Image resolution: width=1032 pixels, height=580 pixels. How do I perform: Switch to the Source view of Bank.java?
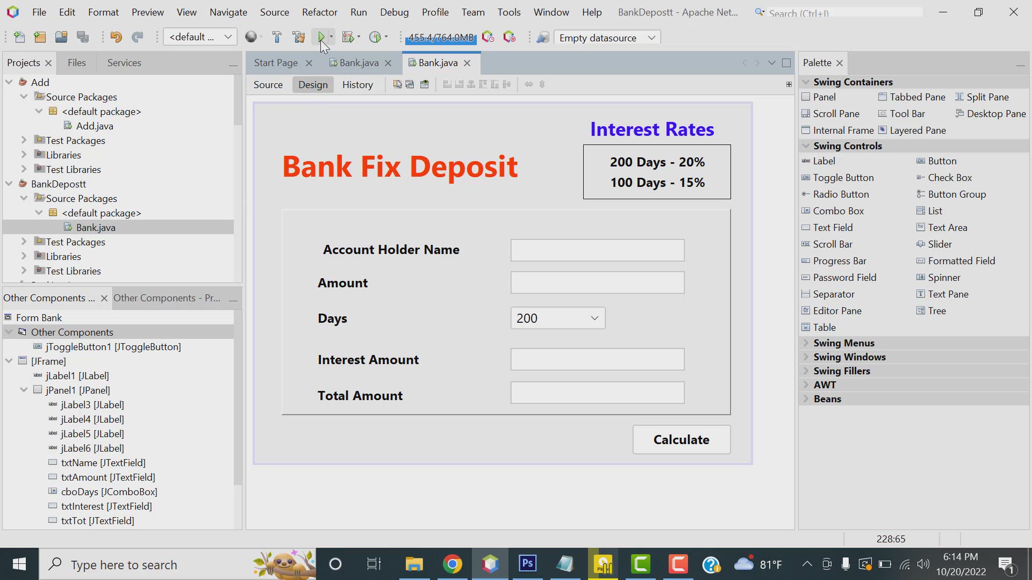pos(268,84)
